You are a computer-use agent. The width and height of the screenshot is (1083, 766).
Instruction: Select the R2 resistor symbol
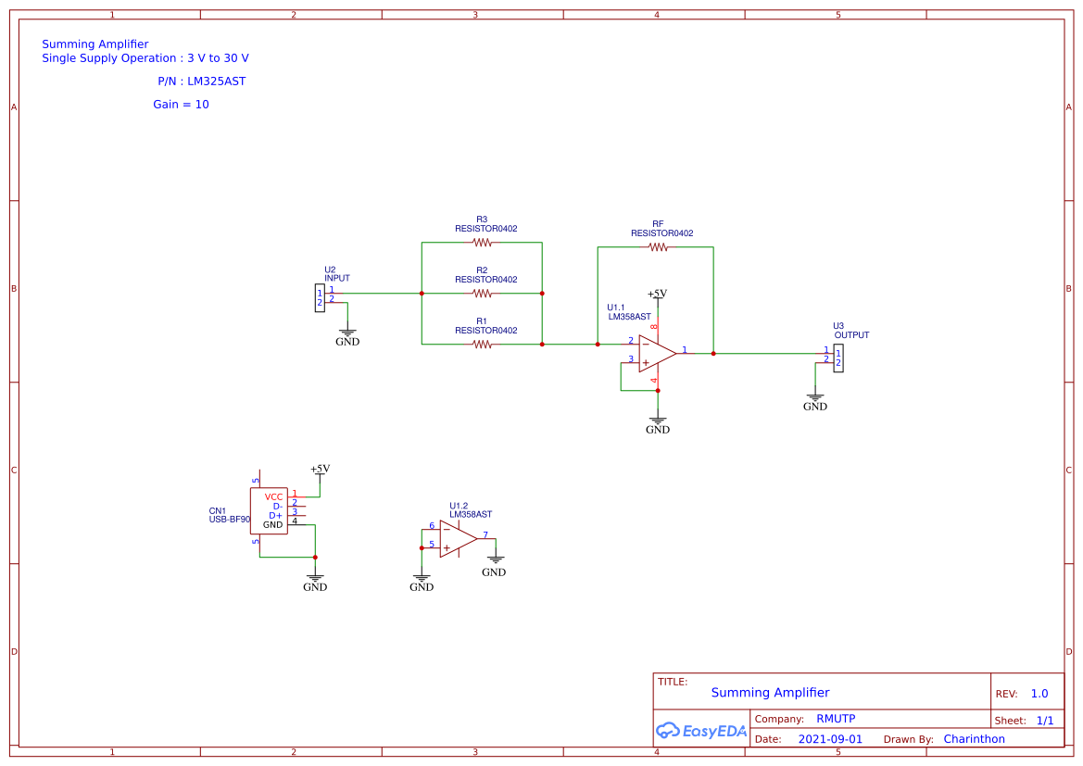click(482, 293)
